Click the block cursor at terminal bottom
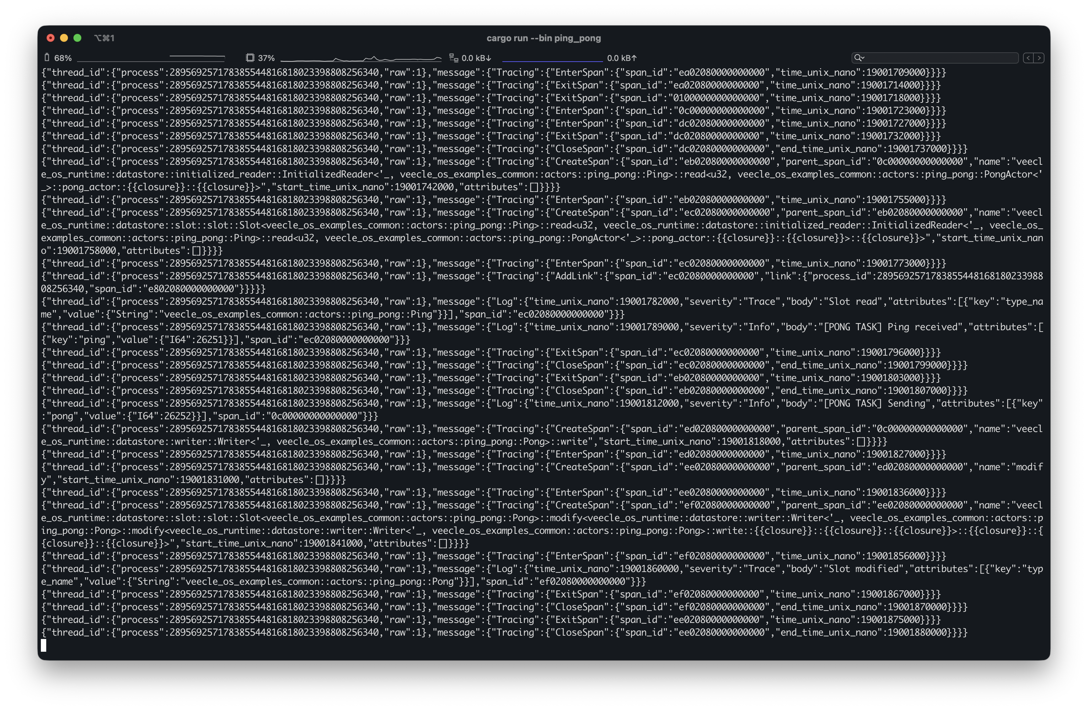Image resolution: width=1088 pixels, height=710 pixels. 44,645
